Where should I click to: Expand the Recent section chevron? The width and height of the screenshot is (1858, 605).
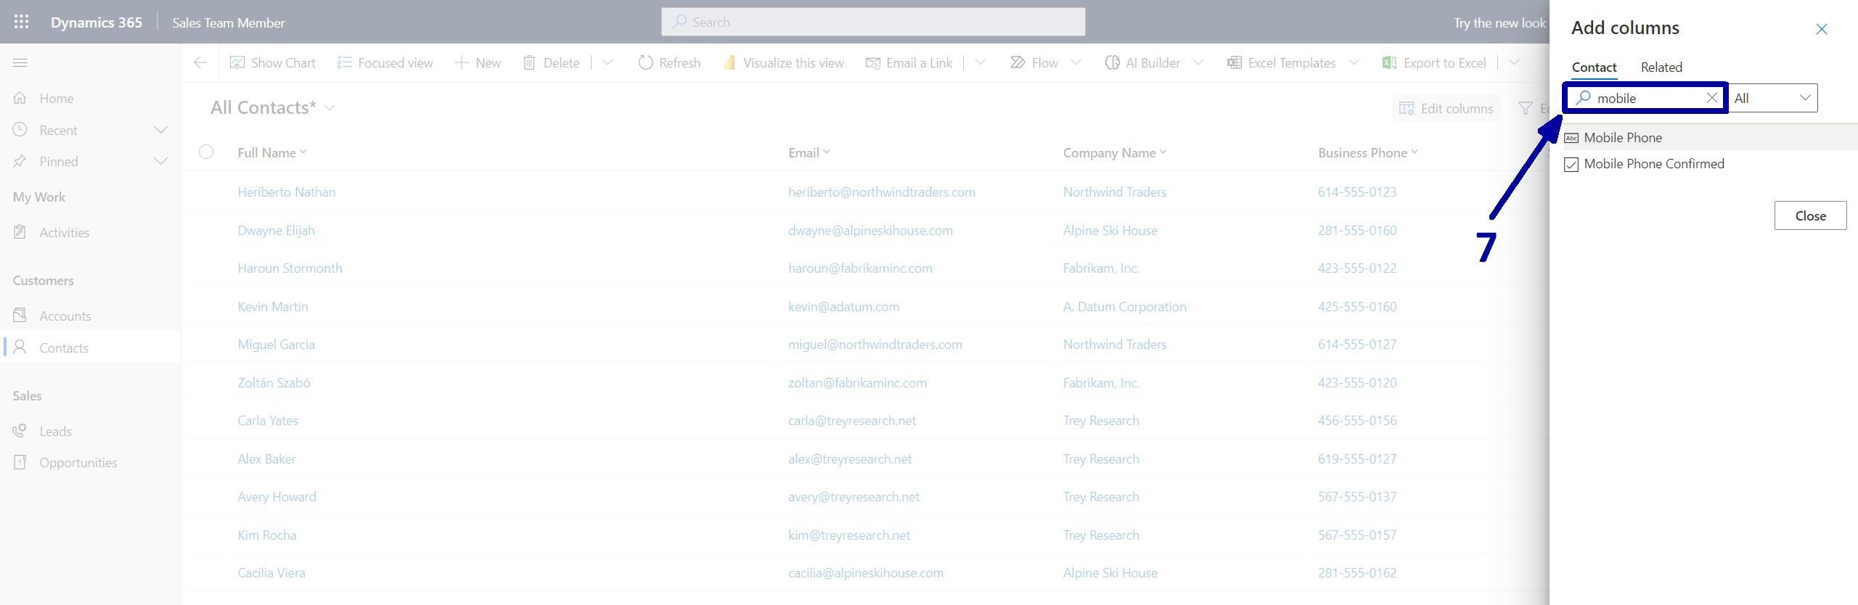(161, 130)
